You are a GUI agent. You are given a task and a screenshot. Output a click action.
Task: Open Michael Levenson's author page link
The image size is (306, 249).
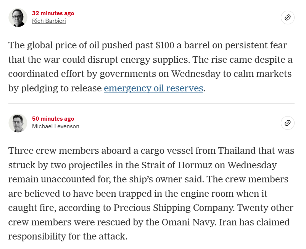pos(56,126)
